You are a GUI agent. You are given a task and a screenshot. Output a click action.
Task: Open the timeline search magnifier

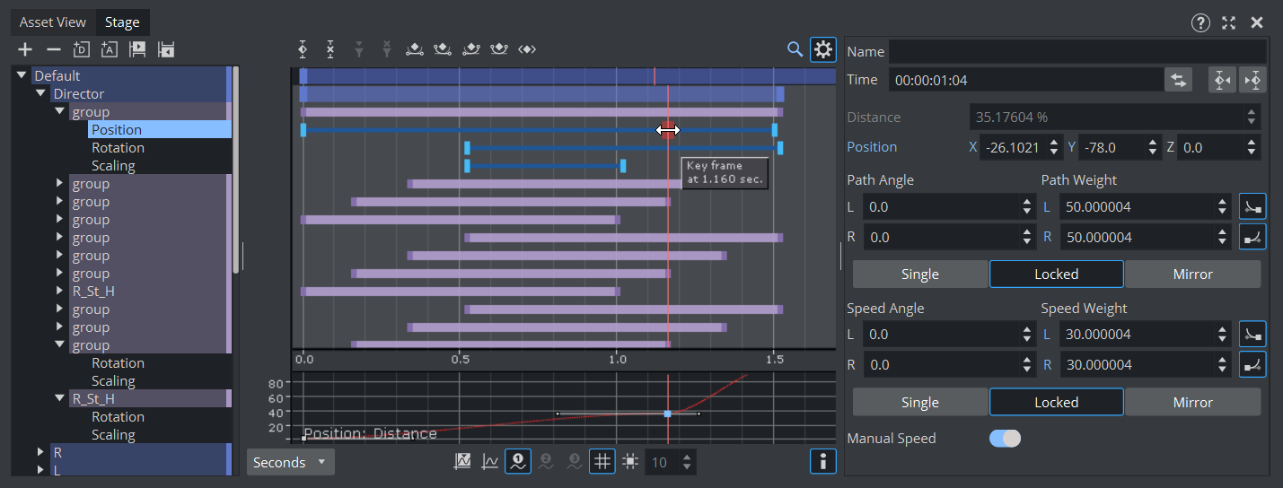tap(795, 49)
